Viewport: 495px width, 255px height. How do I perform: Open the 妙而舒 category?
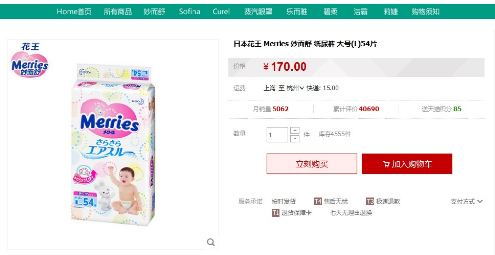pos(154,12)
